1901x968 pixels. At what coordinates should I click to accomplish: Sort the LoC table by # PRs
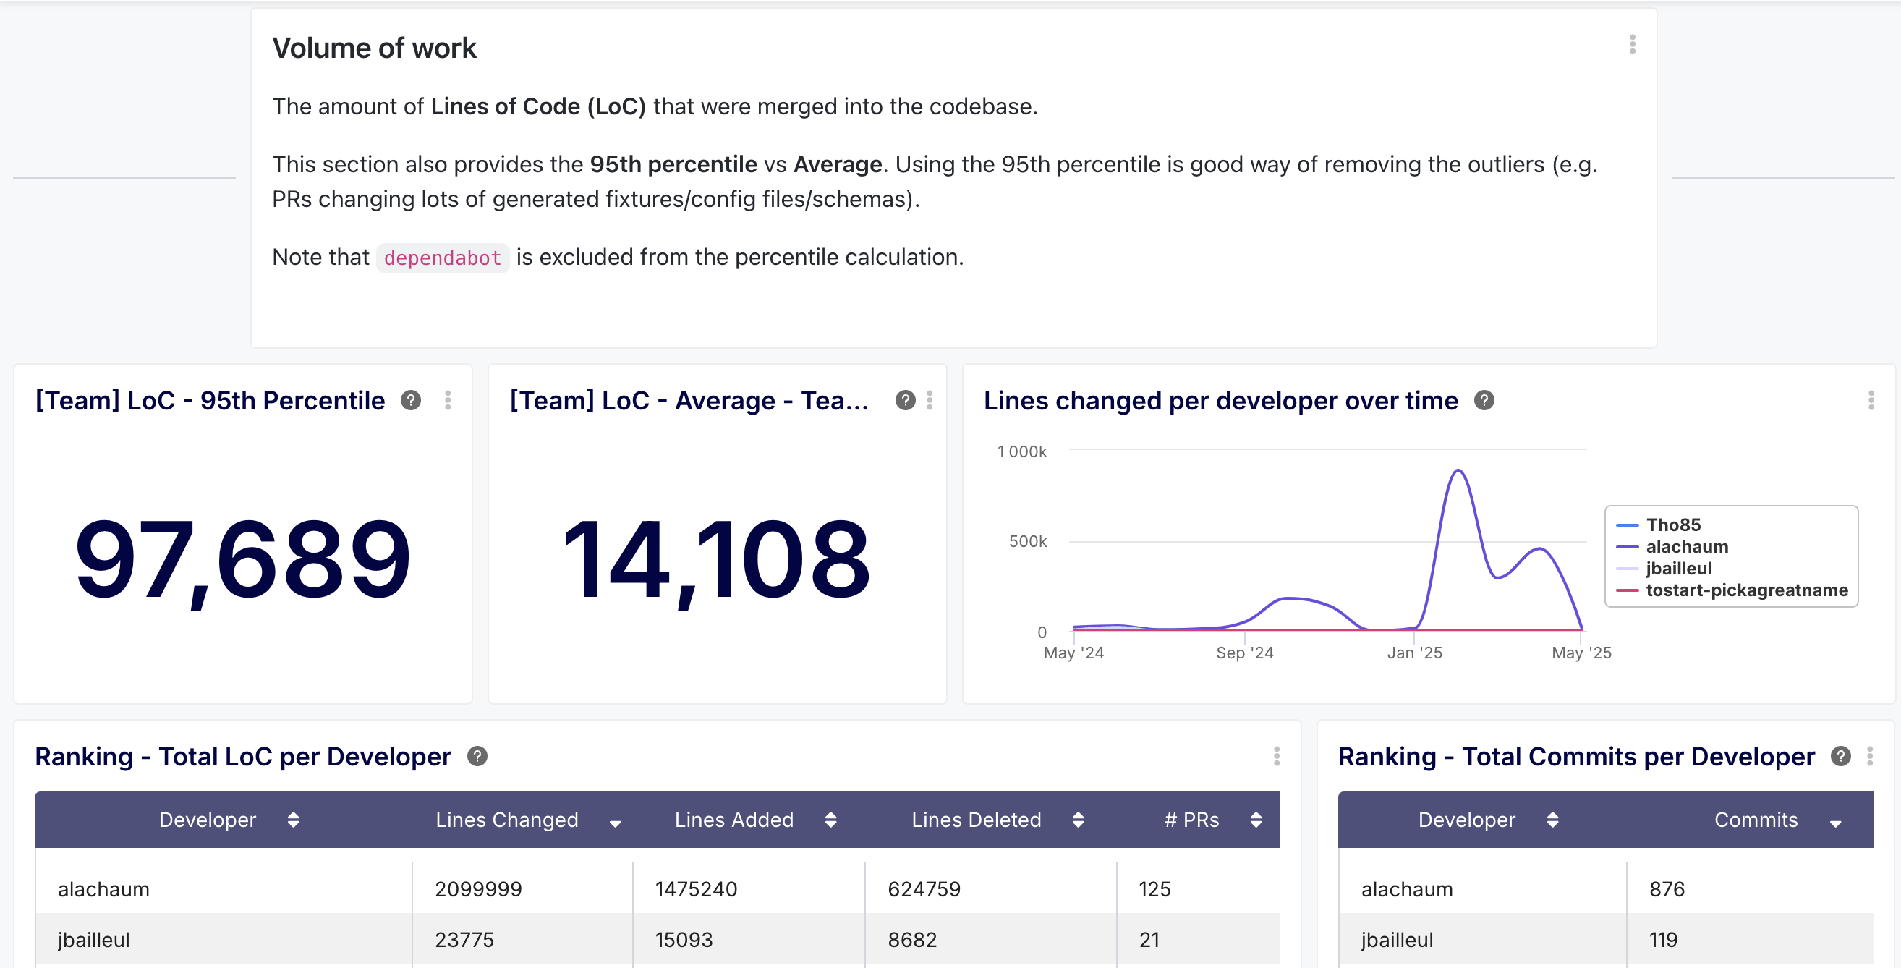coord(1255,820)
